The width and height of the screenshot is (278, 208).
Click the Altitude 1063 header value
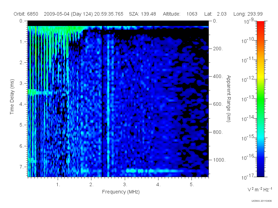click(180, 14)
